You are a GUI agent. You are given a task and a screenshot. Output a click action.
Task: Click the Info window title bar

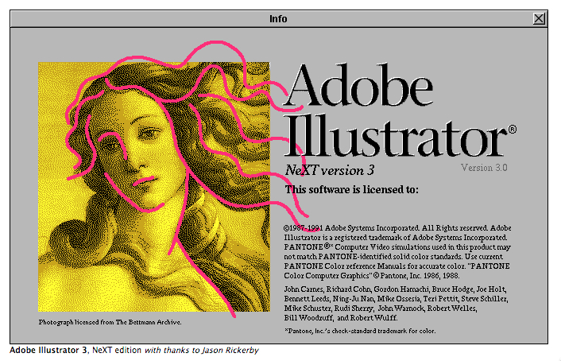278,18
